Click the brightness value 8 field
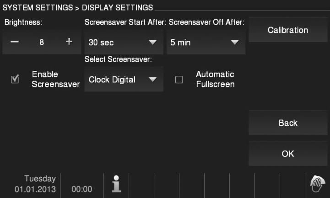330x198 pixels. pos(41,43)
